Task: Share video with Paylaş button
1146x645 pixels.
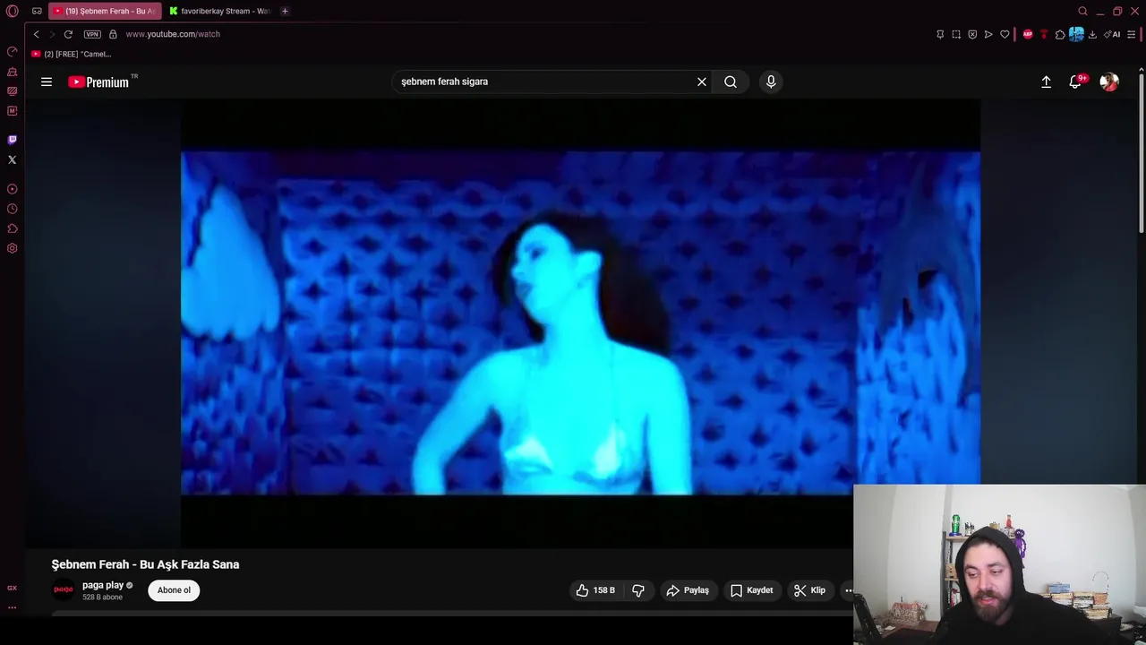Action: pos(688,590)
